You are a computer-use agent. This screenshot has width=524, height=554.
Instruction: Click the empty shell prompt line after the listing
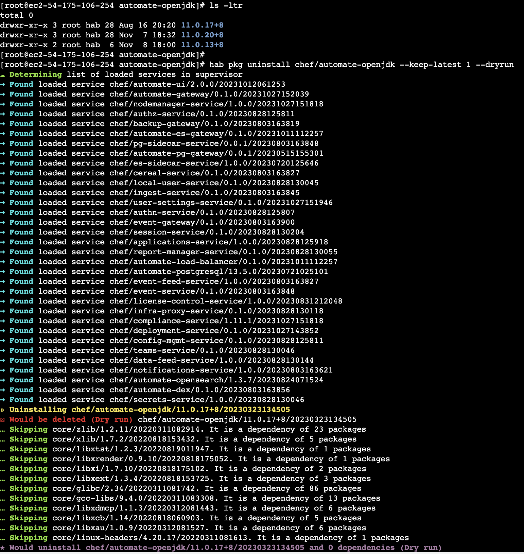(x=102, y=55)
